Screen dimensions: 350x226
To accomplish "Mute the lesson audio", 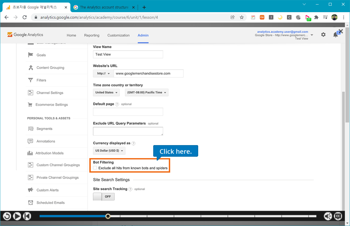I will 328,216.
